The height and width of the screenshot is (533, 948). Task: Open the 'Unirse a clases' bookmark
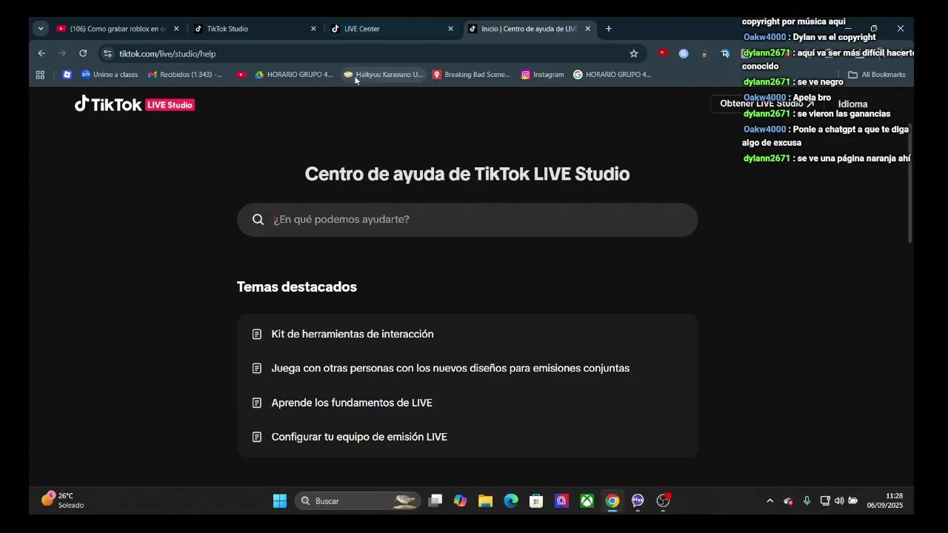(x=110, y=75)
